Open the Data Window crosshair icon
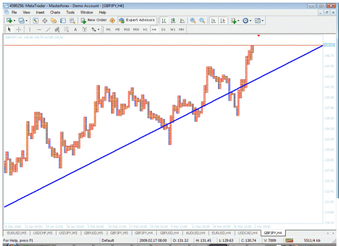Image resolution: width=339 pixels, height=246 pixels. pyautogui.click(x=45, y=21)
